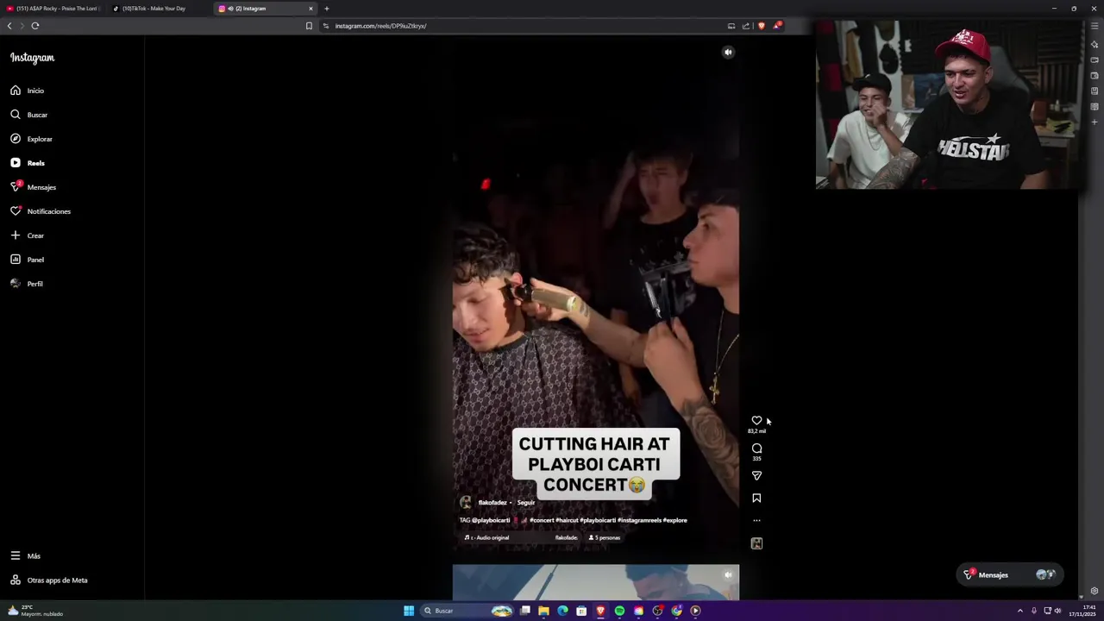Add item with sidebar plus icon
This screenshot has height=621, width=1104.
click(1095, 122)
